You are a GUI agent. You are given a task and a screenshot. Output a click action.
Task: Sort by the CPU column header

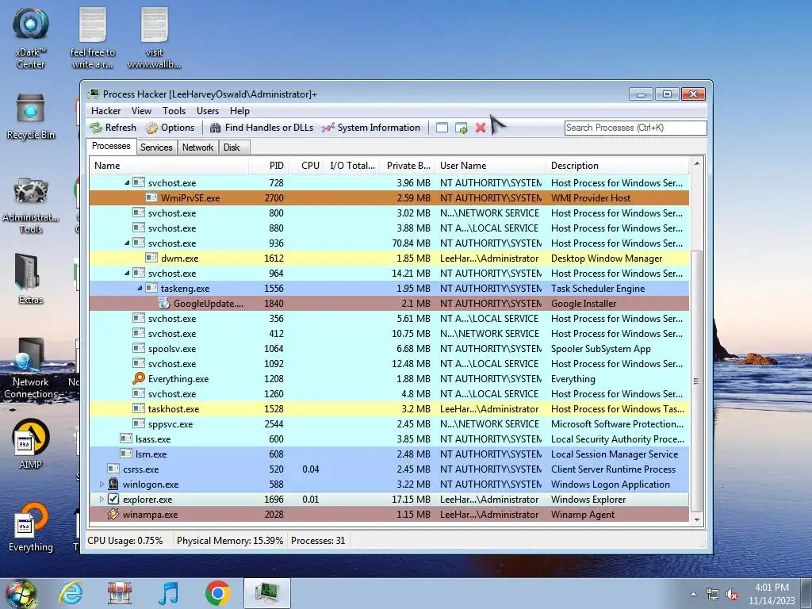306,166
